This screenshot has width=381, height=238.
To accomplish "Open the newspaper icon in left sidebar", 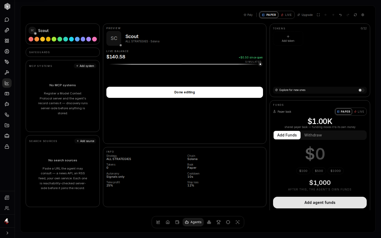I will click(x=7, y=198).
